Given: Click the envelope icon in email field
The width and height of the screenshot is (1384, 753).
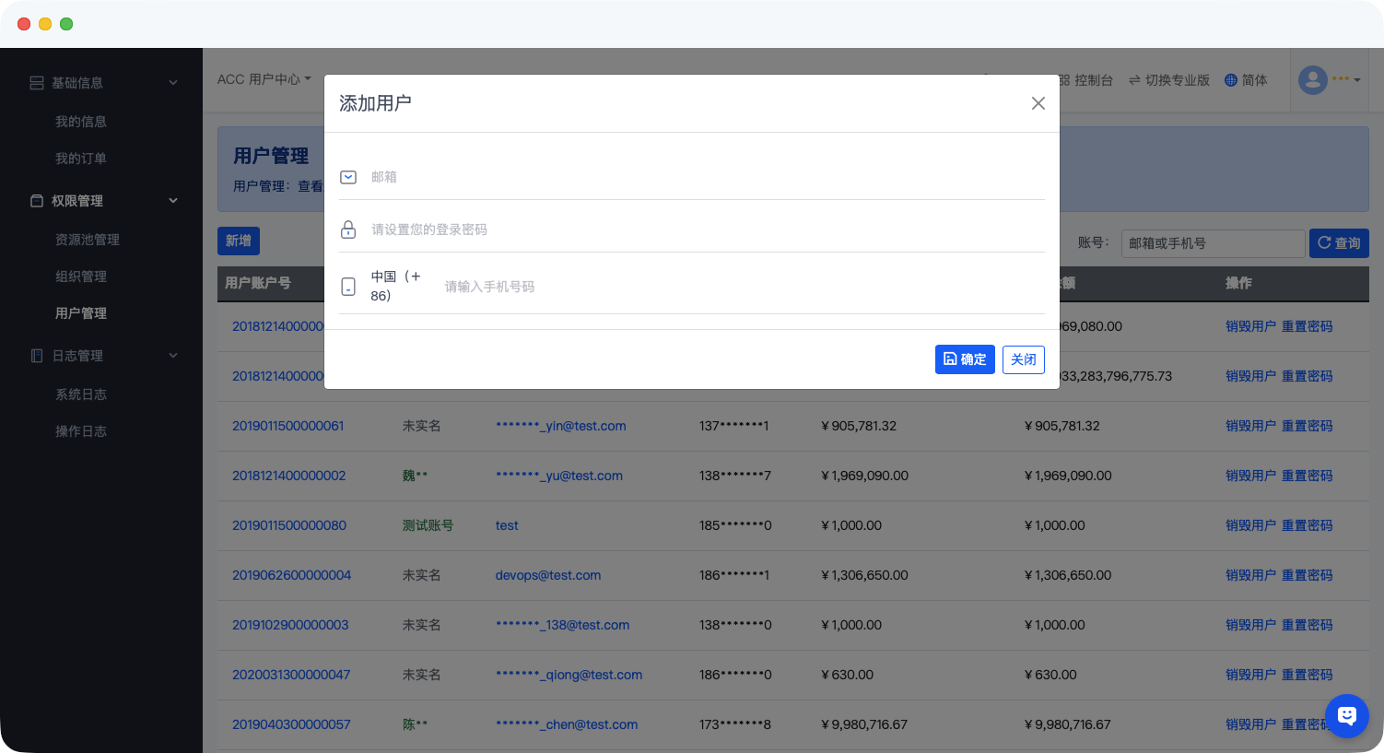Looking at the screenshot, I should click(x=348, y=177).
